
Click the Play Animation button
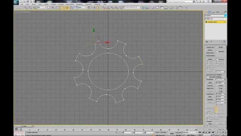point(206,132)
